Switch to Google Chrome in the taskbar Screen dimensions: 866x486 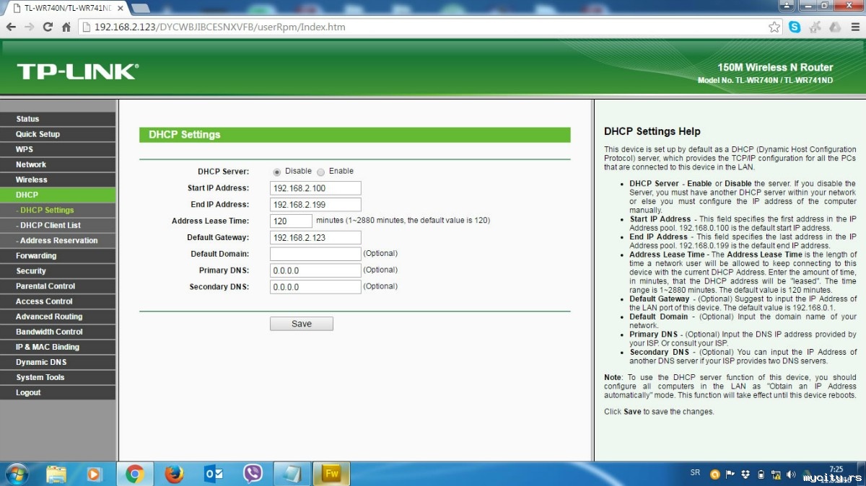click(134, 474)
